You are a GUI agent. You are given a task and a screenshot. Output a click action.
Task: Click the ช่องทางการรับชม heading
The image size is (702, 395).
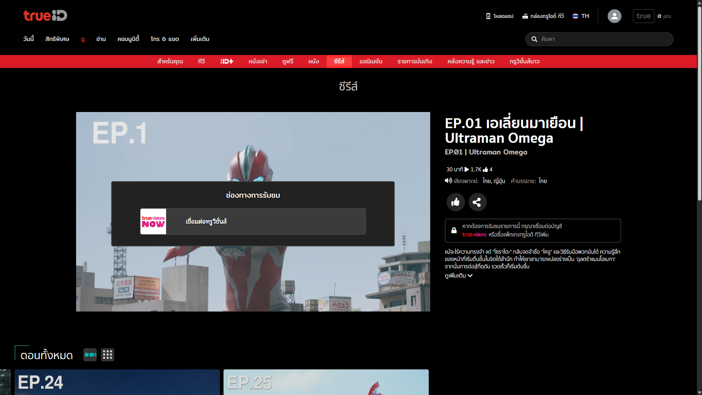tap(253, 195)
